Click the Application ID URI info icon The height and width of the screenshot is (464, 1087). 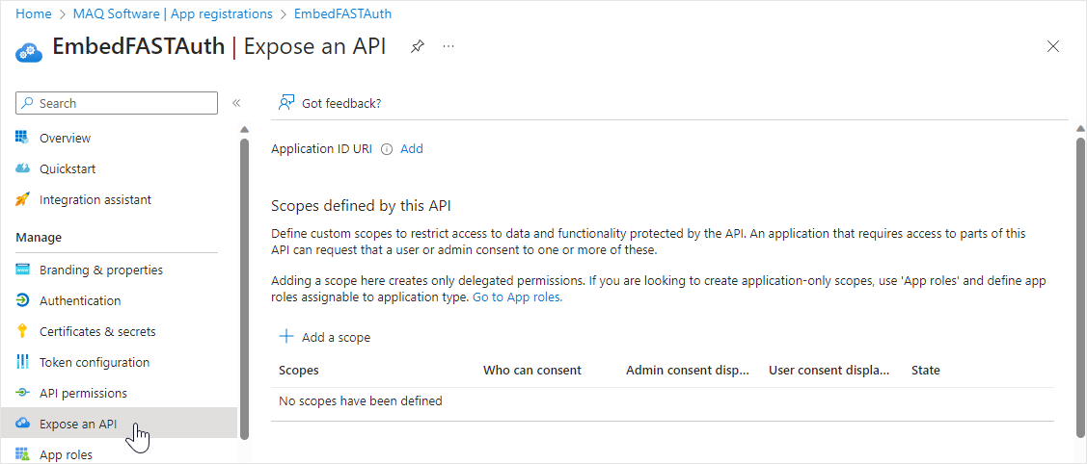387,149
